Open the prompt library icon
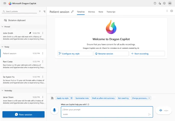The image size is (175, 121). click(52, 98)
